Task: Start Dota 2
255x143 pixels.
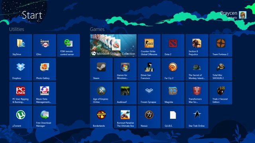Action: 173,45
